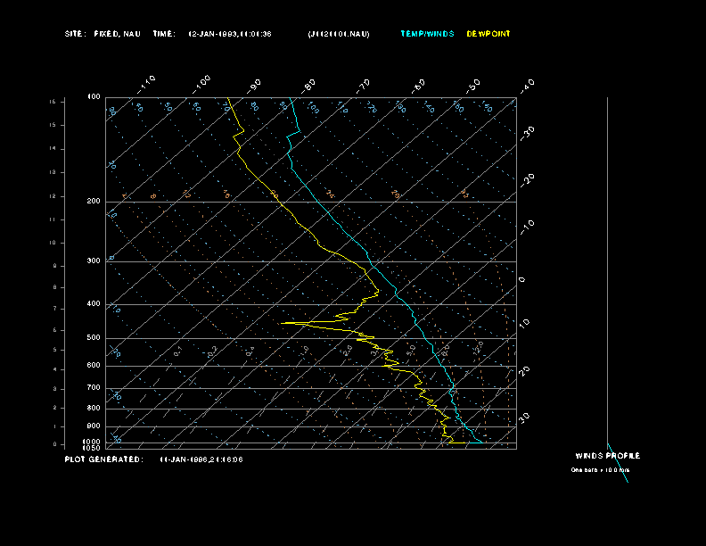Viewport: 706px width, 546px height.
Task: Click the TIME: label in the header
Action: pos(164,34)
